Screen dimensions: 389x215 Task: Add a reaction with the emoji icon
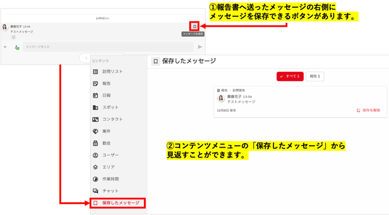click(x=14, y=37)
